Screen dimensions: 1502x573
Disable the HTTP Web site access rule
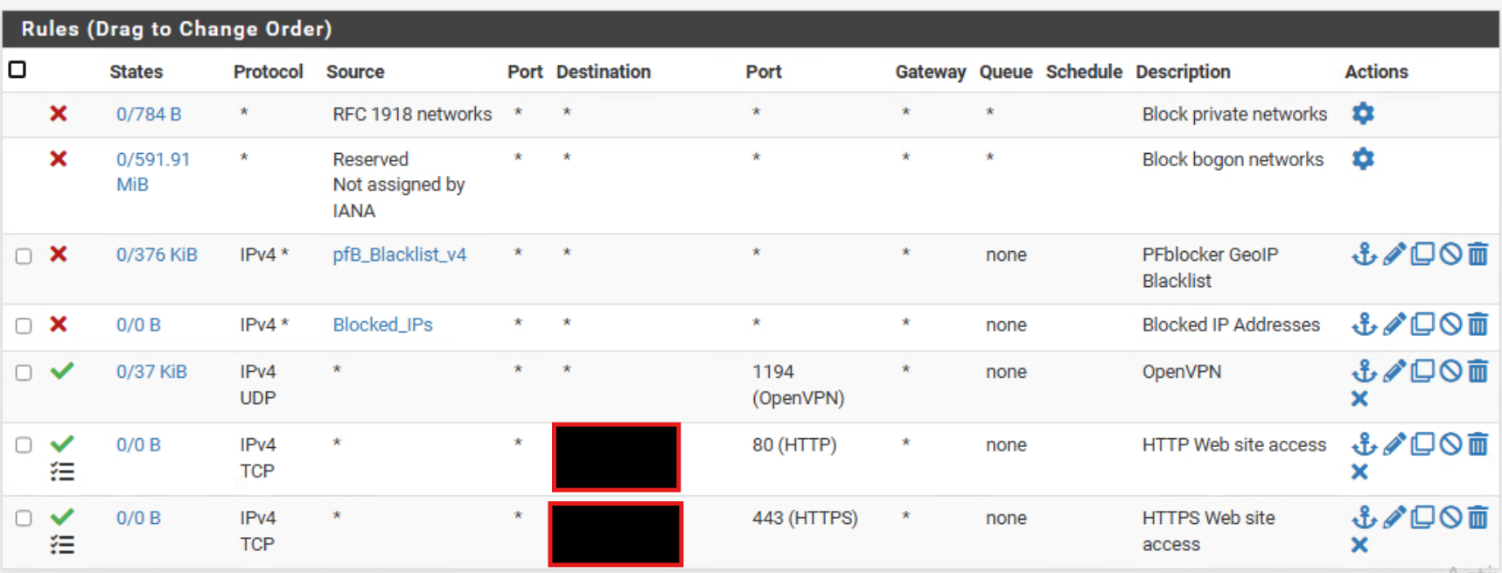[1450, 444]
